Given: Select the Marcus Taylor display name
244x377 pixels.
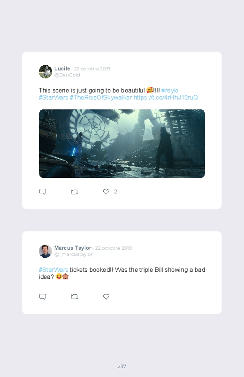Looking at the screenshot, I should point(73,248).
